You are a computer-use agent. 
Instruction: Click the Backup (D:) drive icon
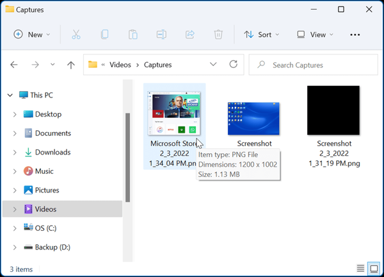[x=28, y=248]
